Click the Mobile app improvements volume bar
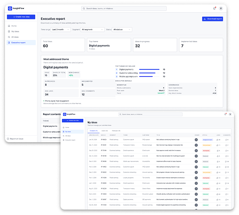The width and height of the screenshot is (239, 215). 149,76
